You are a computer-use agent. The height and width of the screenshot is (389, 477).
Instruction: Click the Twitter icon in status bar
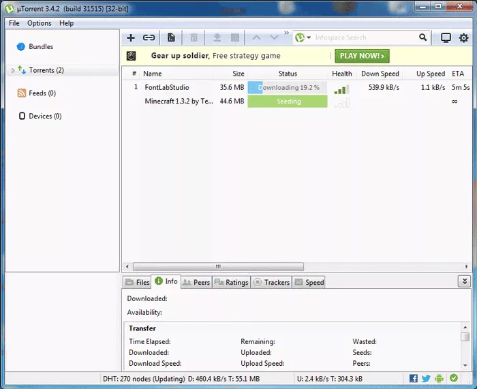tap(426, 378)
